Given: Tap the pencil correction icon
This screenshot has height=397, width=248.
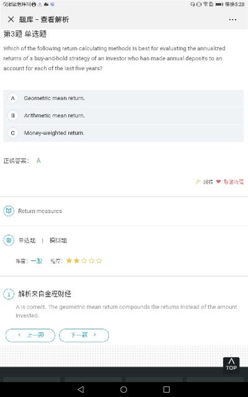Looking at the screenshot, I should click(x=198, y=182).
